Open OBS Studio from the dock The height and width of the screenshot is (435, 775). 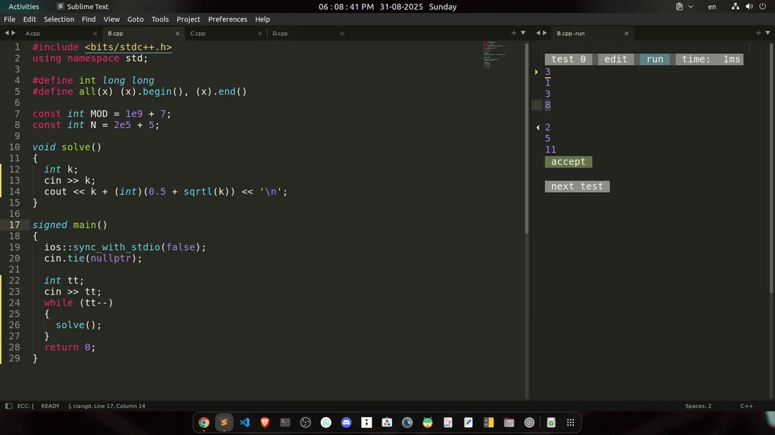pos(306,423)
